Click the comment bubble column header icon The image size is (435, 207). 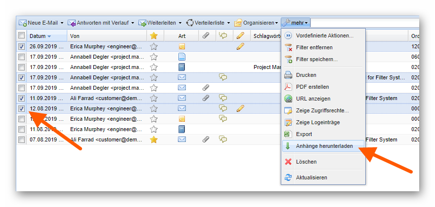click(x=223, y=35)
